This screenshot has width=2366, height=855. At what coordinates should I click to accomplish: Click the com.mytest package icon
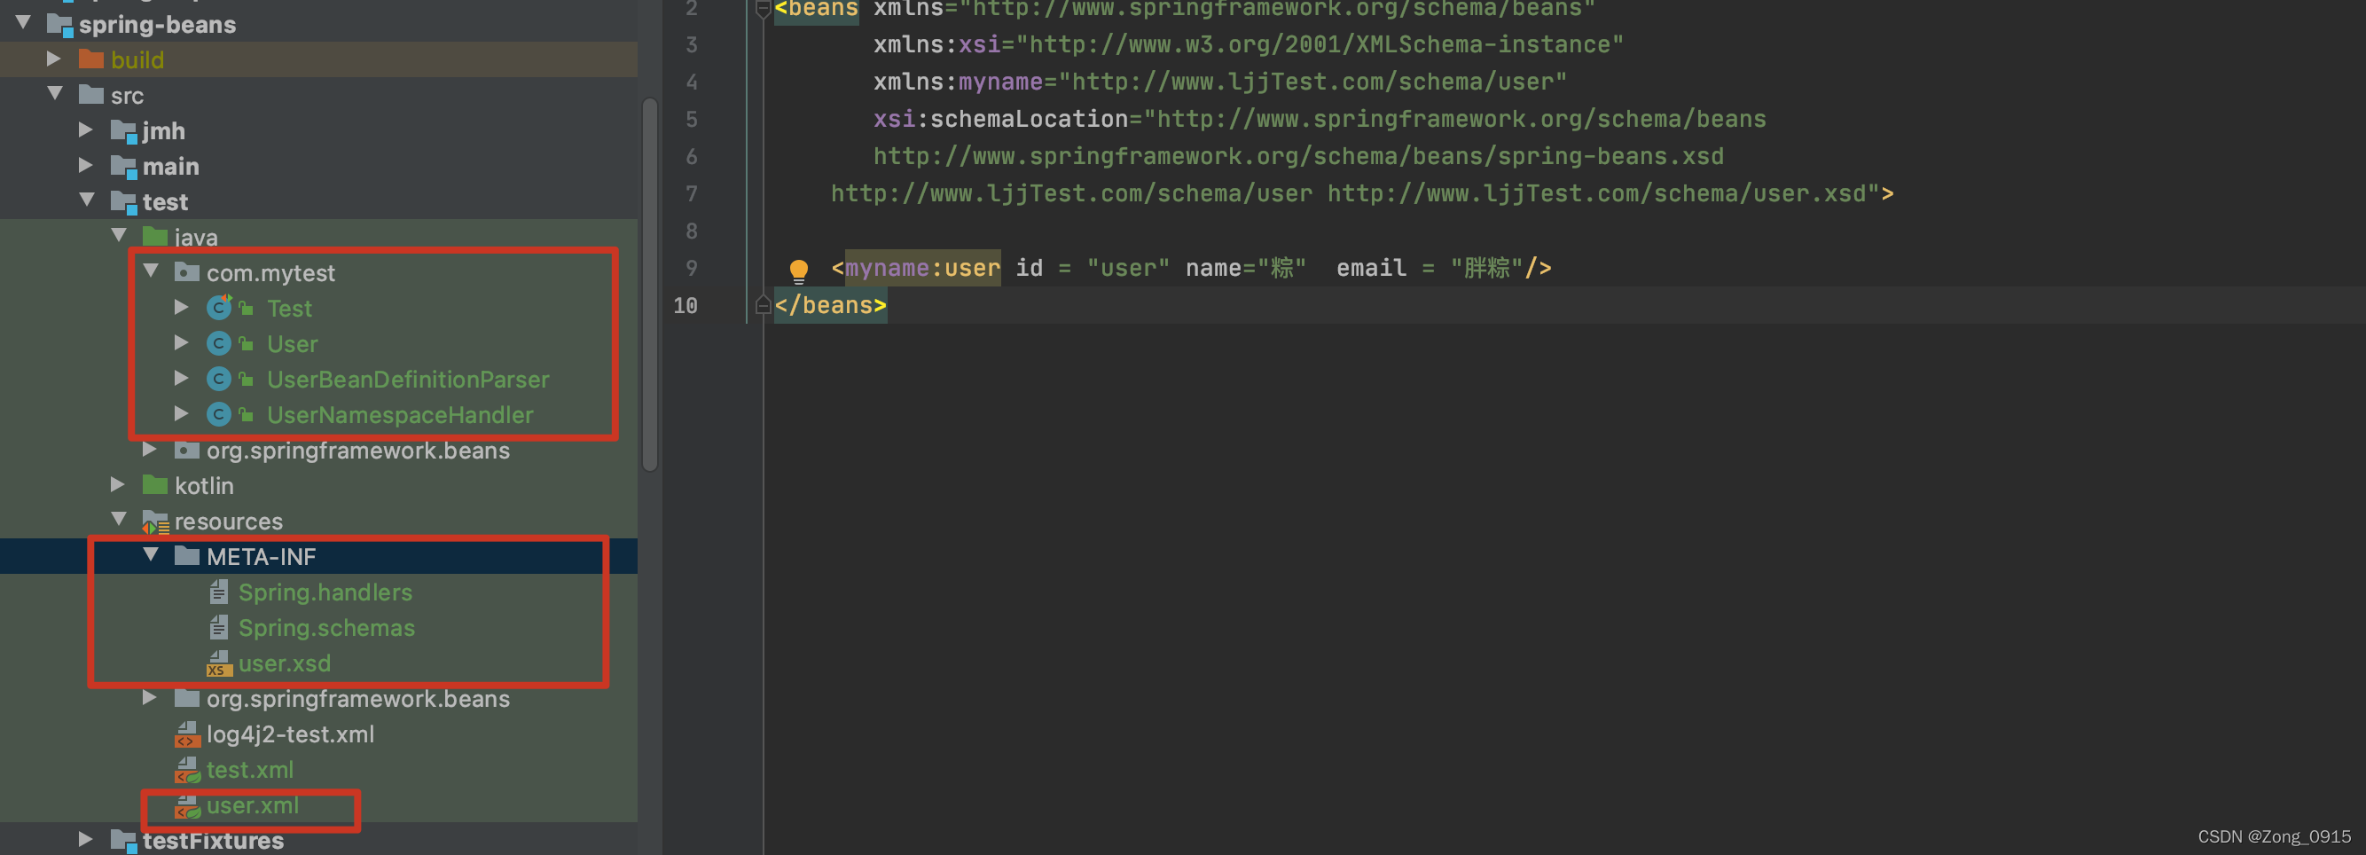(187, 273)
